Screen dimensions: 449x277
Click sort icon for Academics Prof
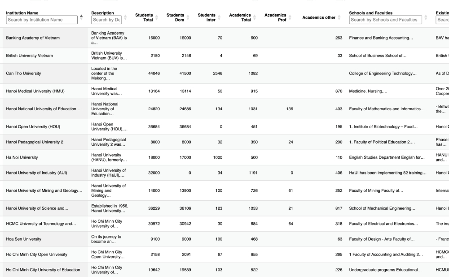[x=290, y=17]
